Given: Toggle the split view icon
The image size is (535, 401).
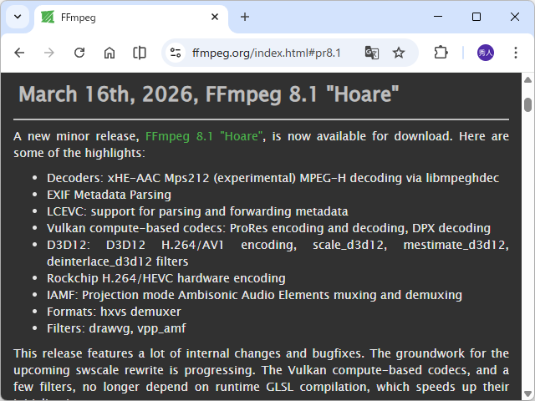Looking at the screenshot, I should click(140, 53).
